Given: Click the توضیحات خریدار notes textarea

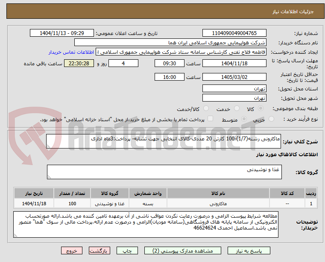Looking at the screenshot, I should [x=146, y=224].
